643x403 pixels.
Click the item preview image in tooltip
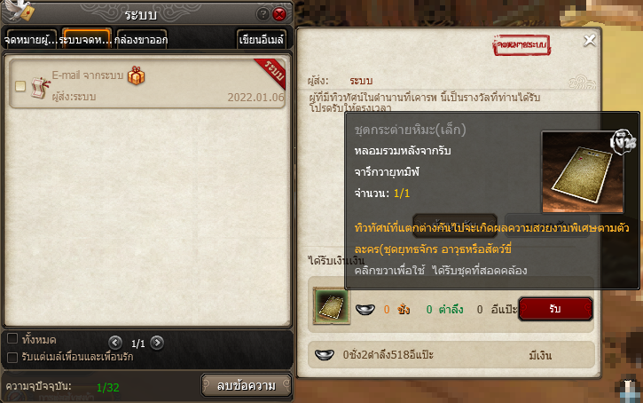583,172
